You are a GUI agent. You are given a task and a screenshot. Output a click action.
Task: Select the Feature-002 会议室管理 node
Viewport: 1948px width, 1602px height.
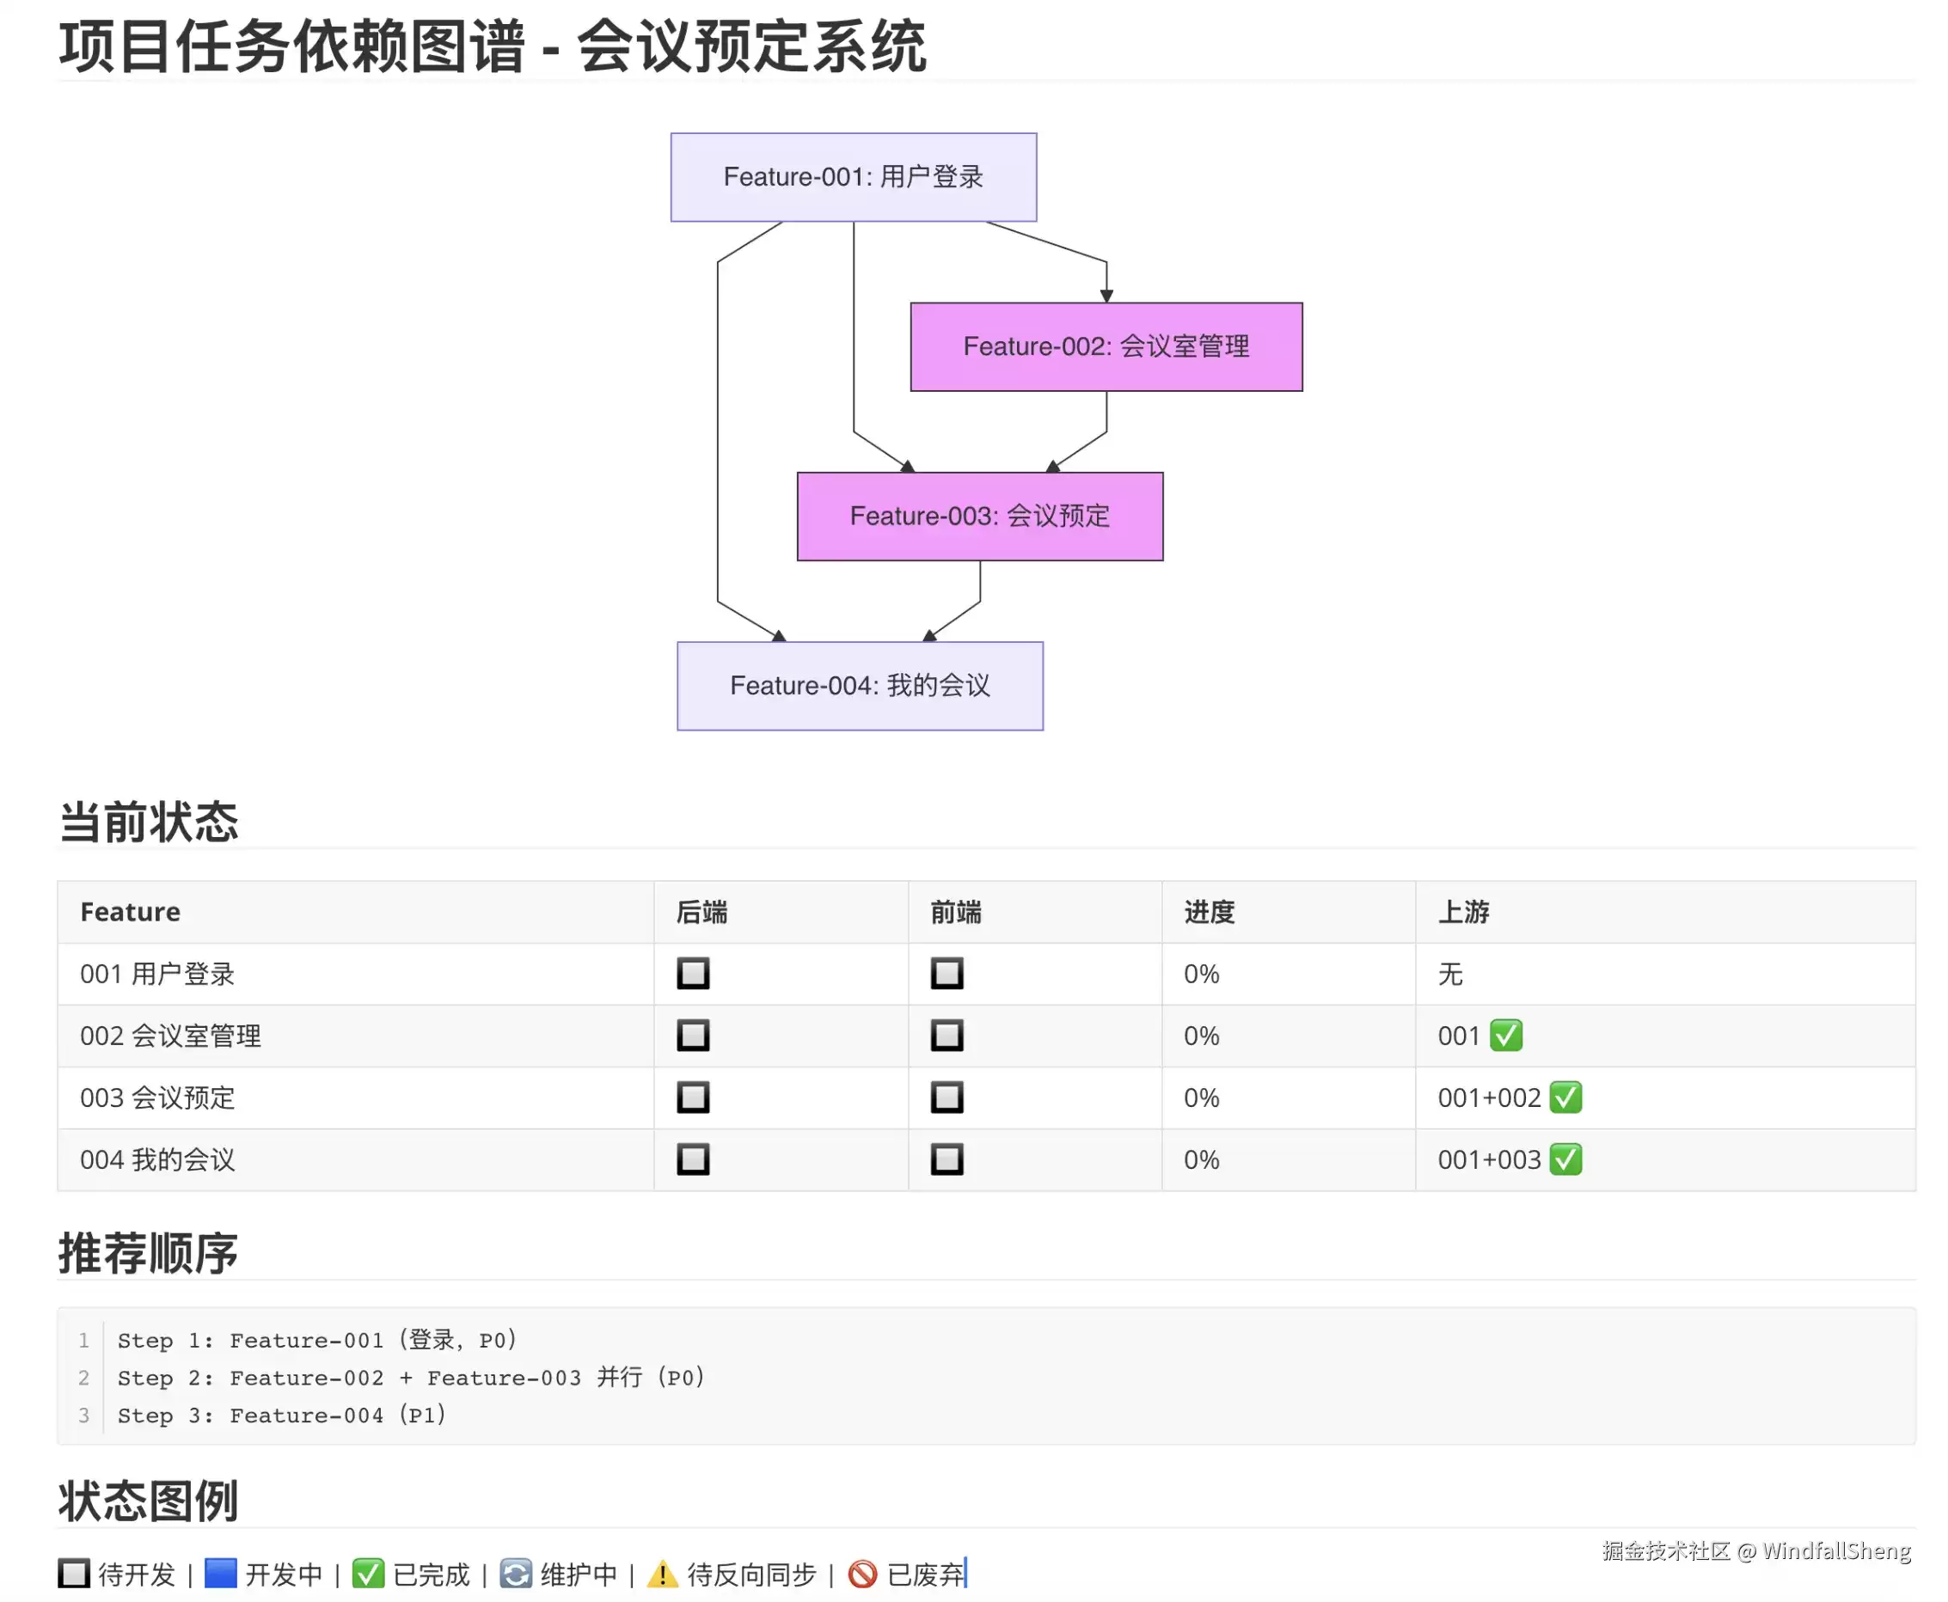[x=1106, y=347]
